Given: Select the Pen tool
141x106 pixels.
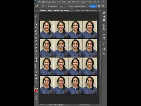Looking at the screenshot, I should 36,65.
